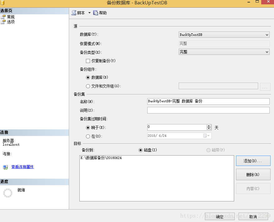Image resolution: width=274 pixels, height=222 pixels.
Task: Select the 文件和文件组(G) radio button
Action: (x=88, y=86)
